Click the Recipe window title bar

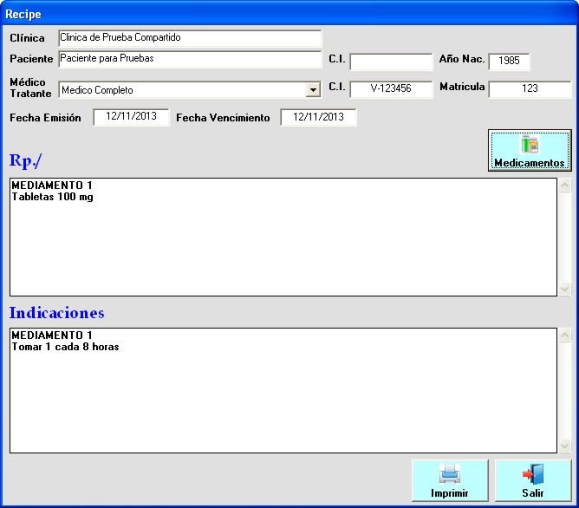(289, 14)
